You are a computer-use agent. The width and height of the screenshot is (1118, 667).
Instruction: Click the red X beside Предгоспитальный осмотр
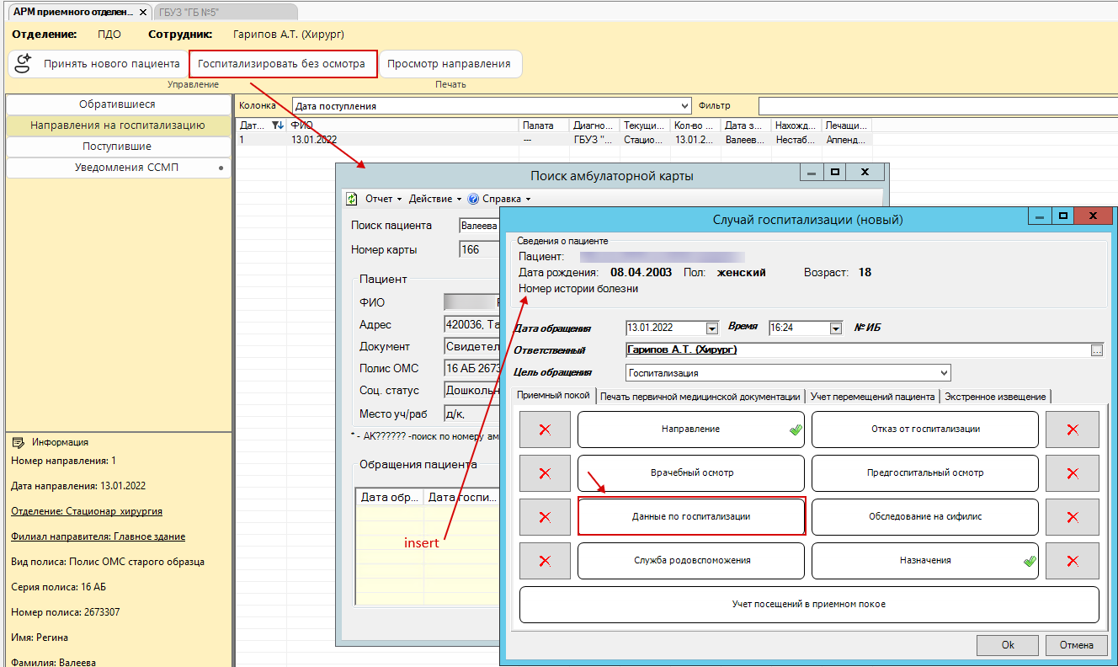coord(1073,473)
